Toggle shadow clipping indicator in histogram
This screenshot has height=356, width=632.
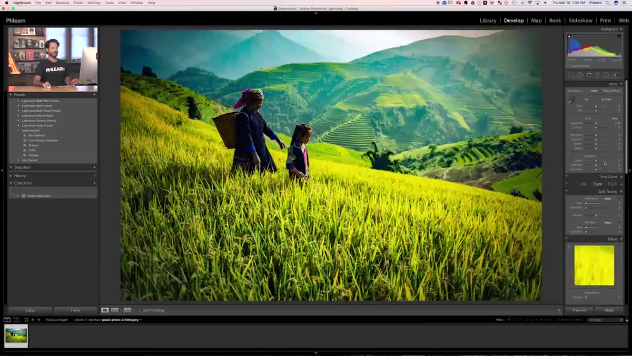pos(569,36)
